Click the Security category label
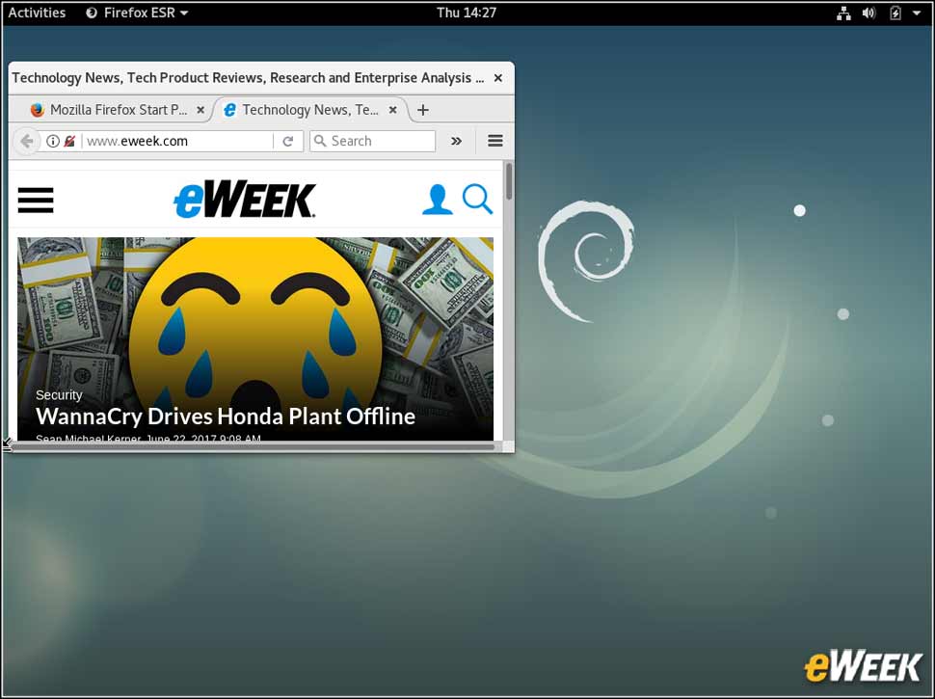This screenshot has width=935, height=699. click(x=59, y=395)
